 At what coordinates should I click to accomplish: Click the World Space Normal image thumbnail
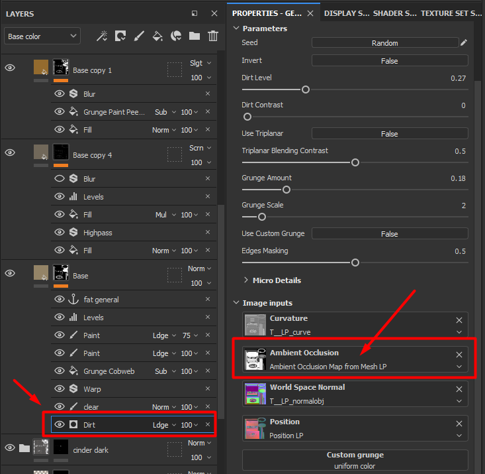(255, 394)
